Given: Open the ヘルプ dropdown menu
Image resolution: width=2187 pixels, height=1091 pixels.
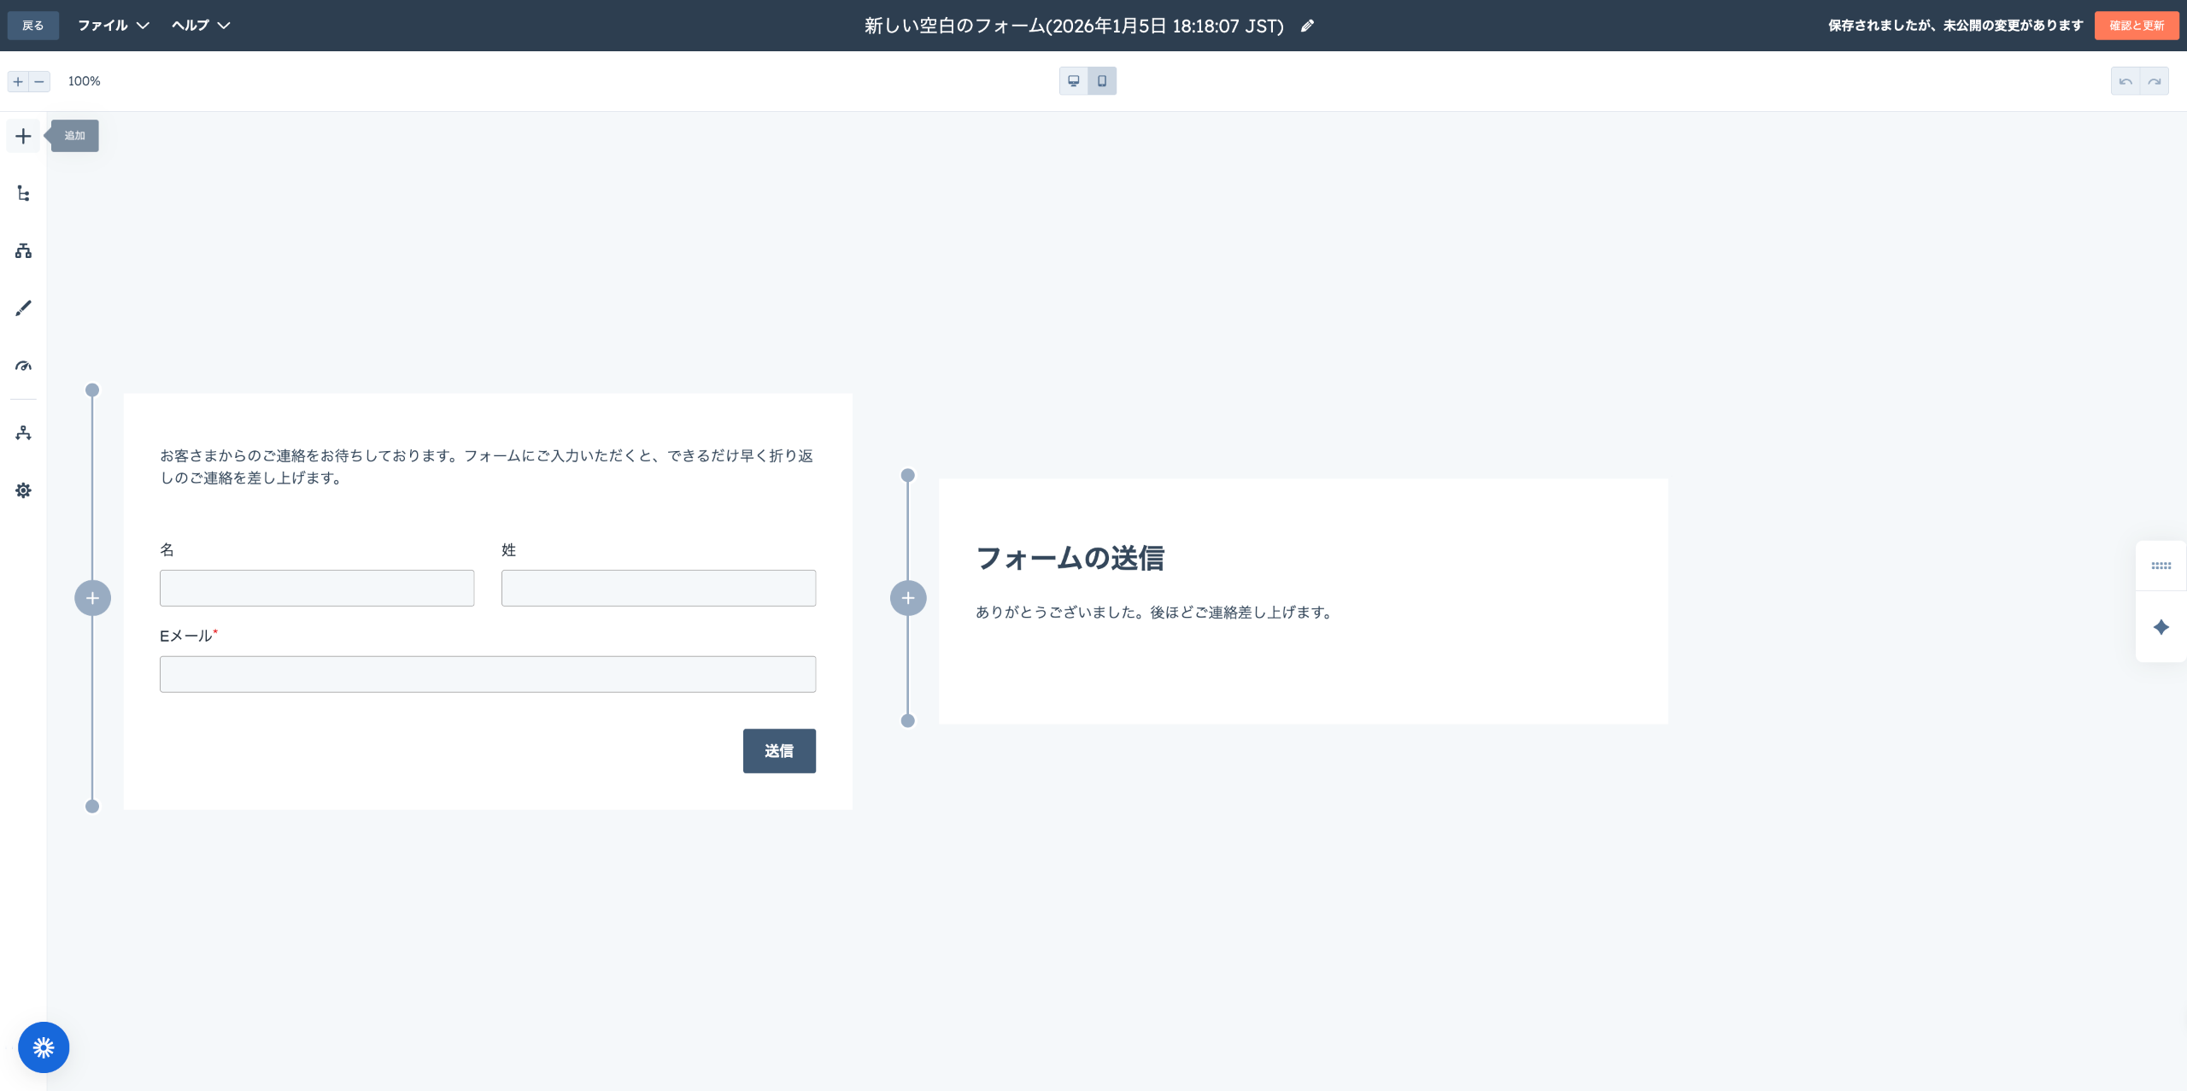Looking at the screenshot, I should click(x=200, y=26).
